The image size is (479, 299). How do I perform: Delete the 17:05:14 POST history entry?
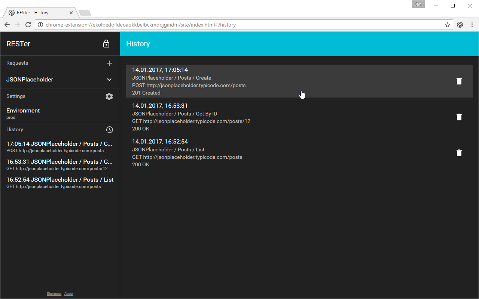[x=459, y=81]
